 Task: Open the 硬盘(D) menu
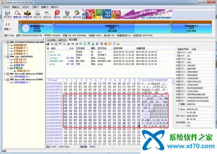pyautogui.click(x=16, y=7)
